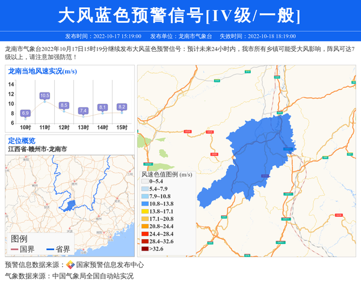Click the red 国界 legend line

pyautogui.click(x=14, y=249)
